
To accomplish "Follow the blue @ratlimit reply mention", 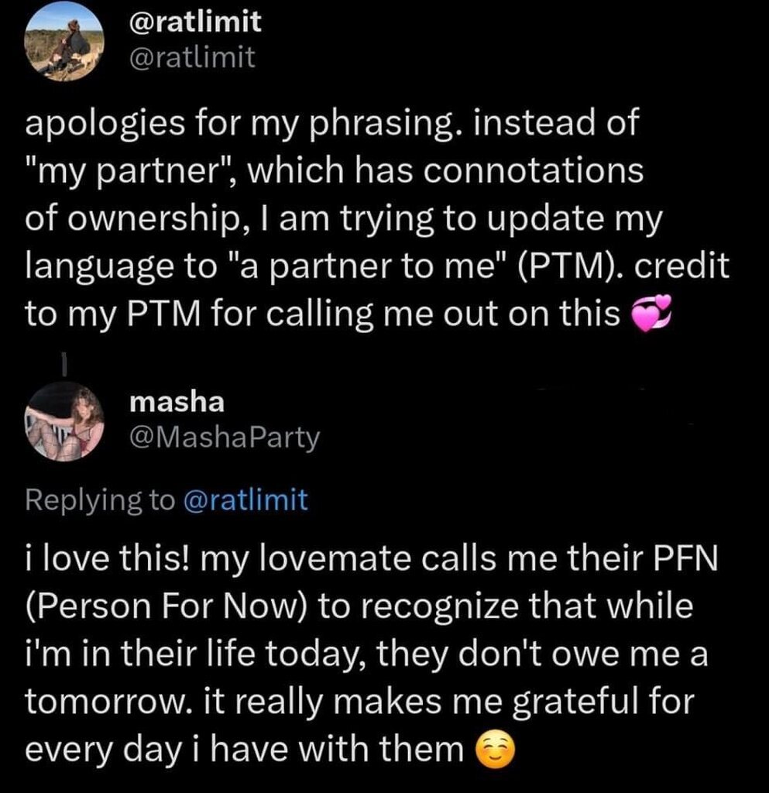I will (x=245, y=500).
